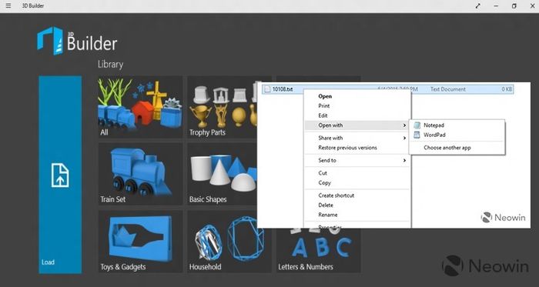Expand the Send to submenu
The width and height of the screenshot is (539, 287).
pos(357,160)
